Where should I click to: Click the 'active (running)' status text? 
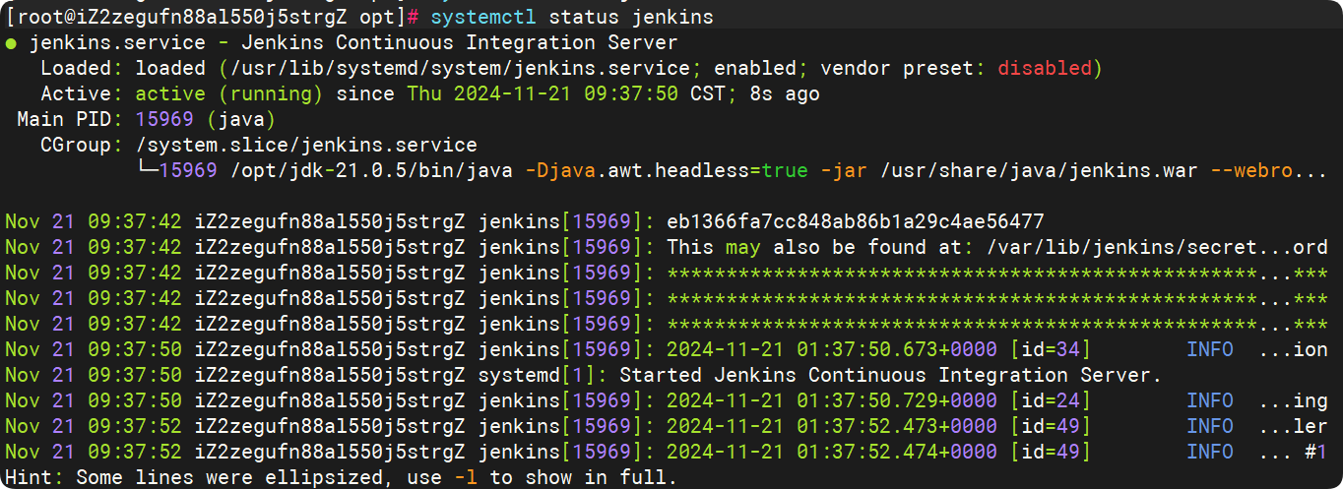pyautogui.click(x=229, y=94)
